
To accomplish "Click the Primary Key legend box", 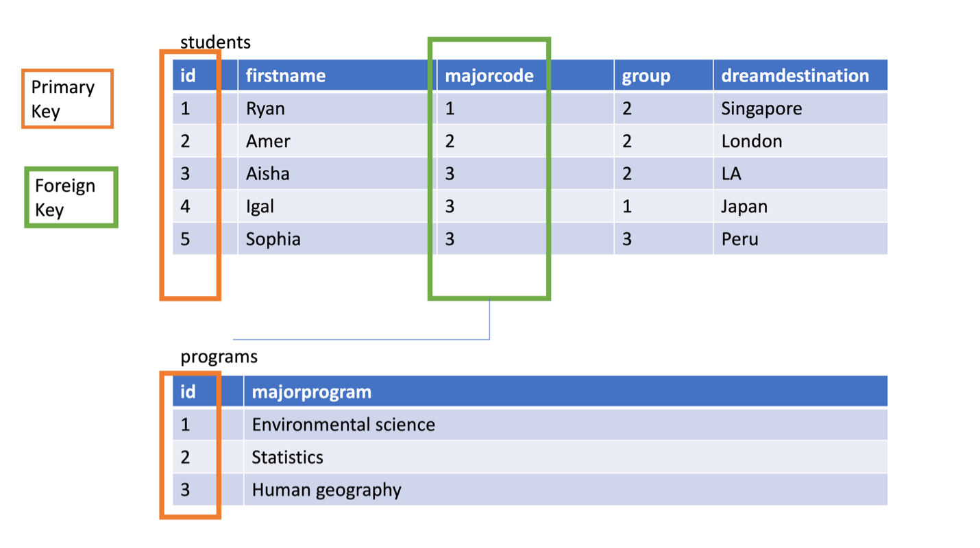I will coord(67,99).
